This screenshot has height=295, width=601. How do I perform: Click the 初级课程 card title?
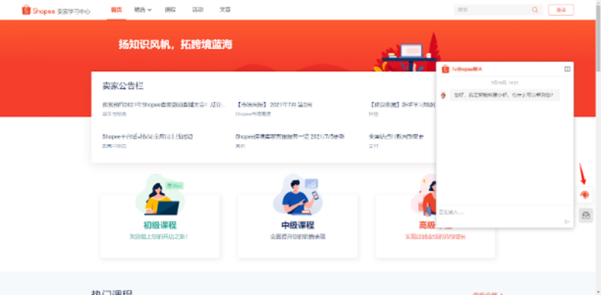tap(159, 225)
